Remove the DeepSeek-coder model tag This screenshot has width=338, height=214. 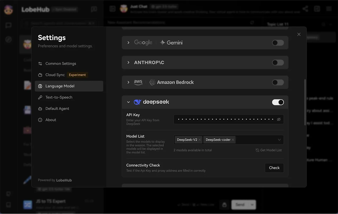click(x=233, y=140)
